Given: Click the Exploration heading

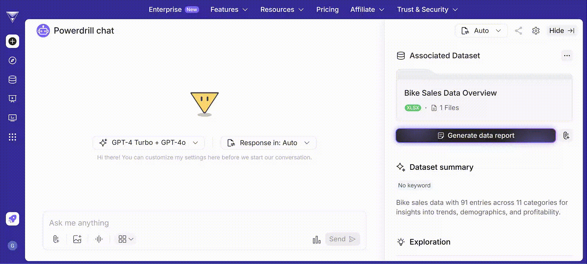Looking at the screenshot, I should (430, 242).
